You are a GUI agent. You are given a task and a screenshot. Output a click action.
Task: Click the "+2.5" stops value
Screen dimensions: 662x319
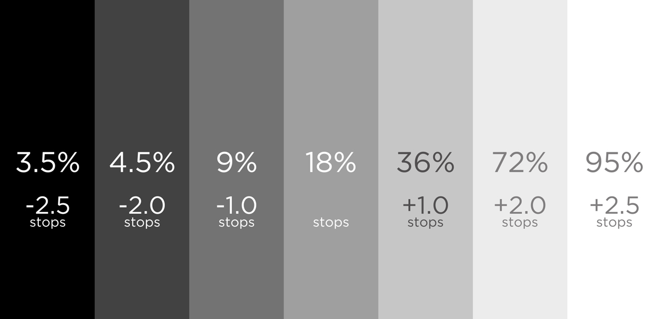(614, 206)
